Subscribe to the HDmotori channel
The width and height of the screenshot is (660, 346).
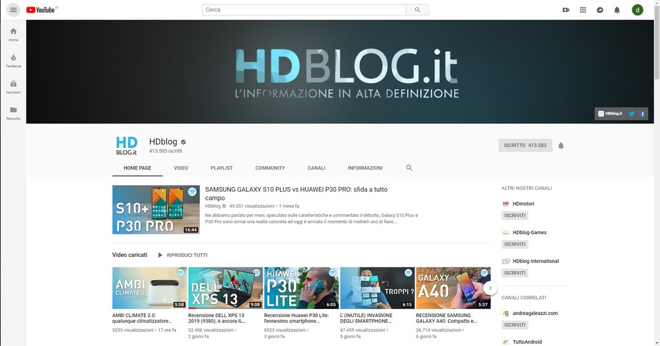pos(515,216)
